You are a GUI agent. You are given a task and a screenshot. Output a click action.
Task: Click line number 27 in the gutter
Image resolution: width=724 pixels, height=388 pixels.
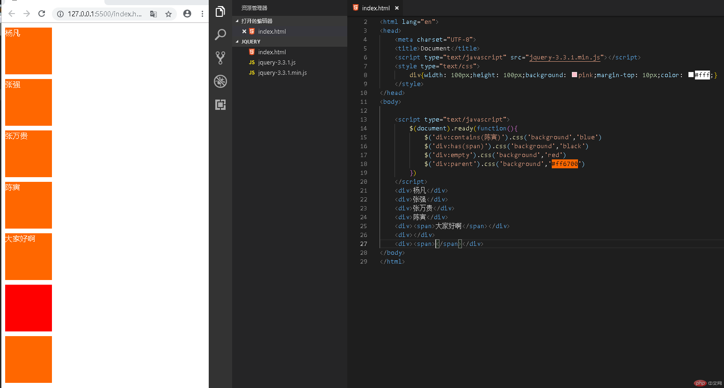pos(364,244)
